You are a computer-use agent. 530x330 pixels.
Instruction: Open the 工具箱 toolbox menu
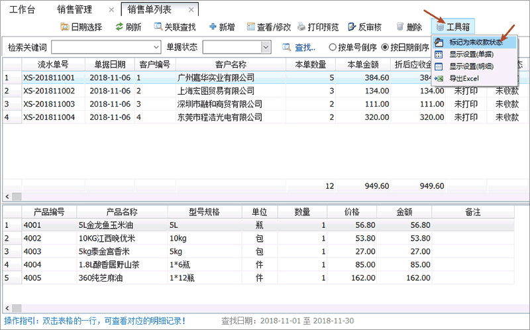tap(453, 27)
